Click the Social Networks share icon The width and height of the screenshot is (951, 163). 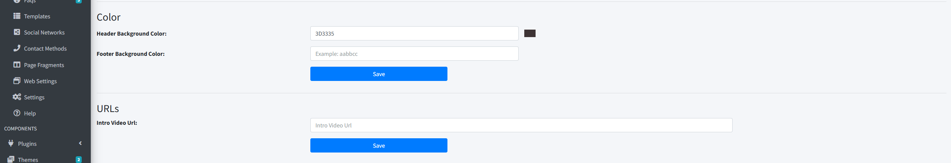(x=17, y=32)
